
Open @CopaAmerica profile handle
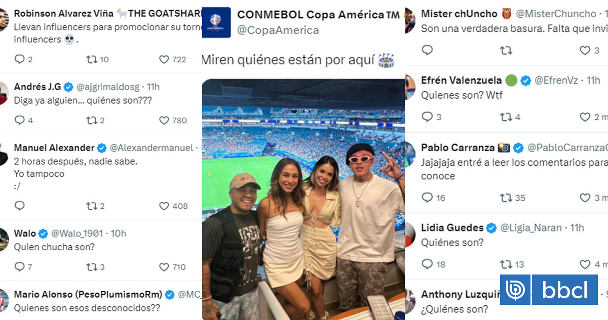(x=278, y=30)
